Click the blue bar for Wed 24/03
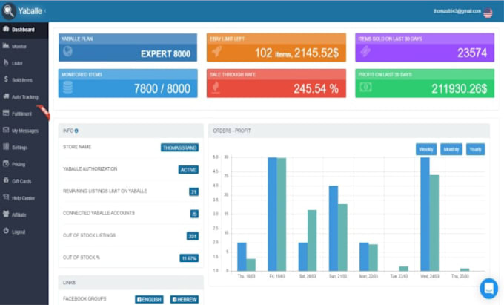Viewport: 504px width, 305px height. pos(425,214)
